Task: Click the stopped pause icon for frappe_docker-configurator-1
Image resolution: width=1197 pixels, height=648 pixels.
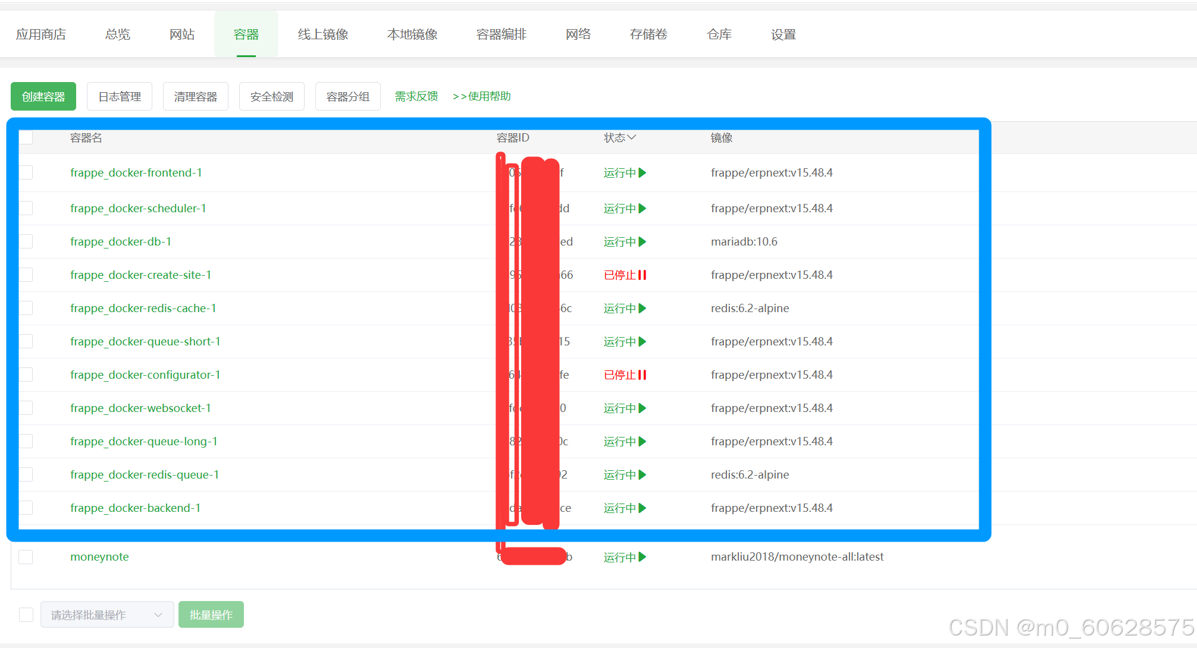Action: pyautogui.click(x=642, y=375)
